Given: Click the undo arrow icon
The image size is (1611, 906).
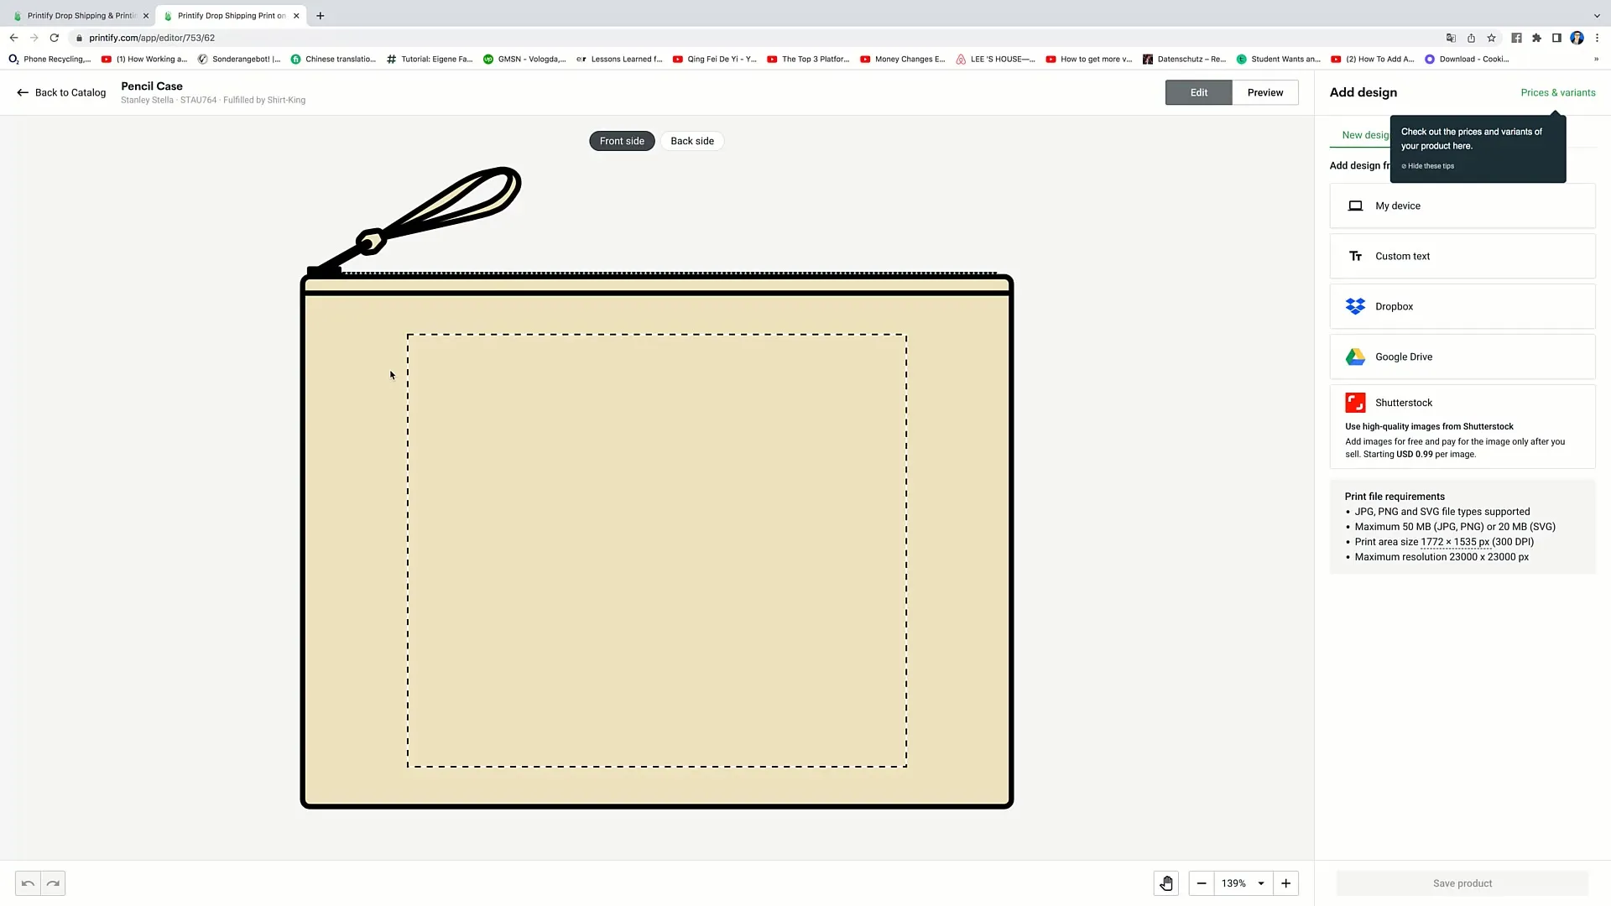Looking at the screenshot, I should (27, 883).
